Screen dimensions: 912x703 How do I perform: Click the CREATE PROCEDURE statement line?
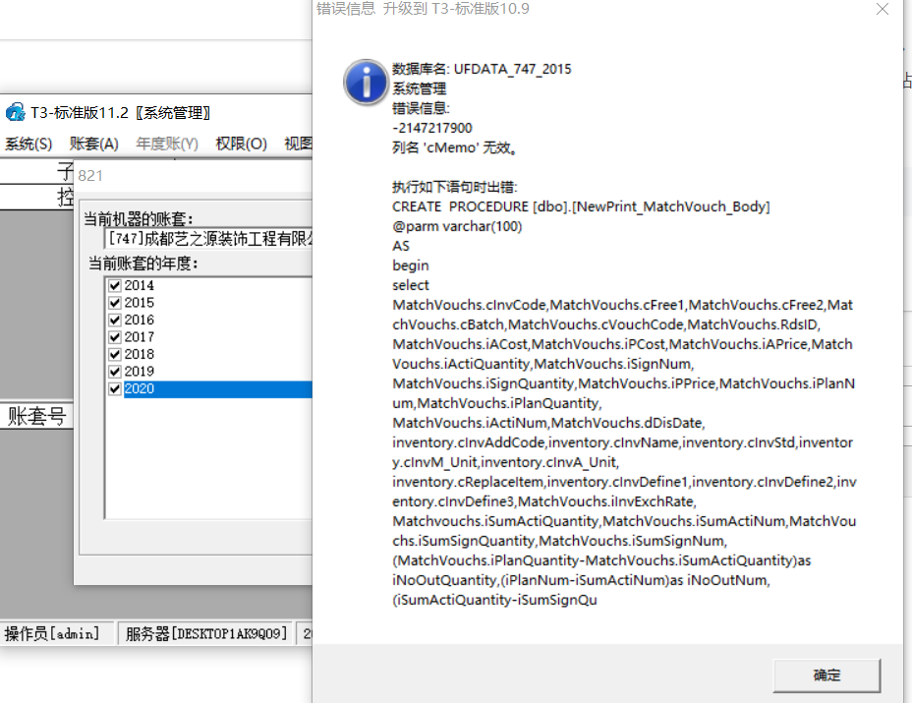pos(581,206)
